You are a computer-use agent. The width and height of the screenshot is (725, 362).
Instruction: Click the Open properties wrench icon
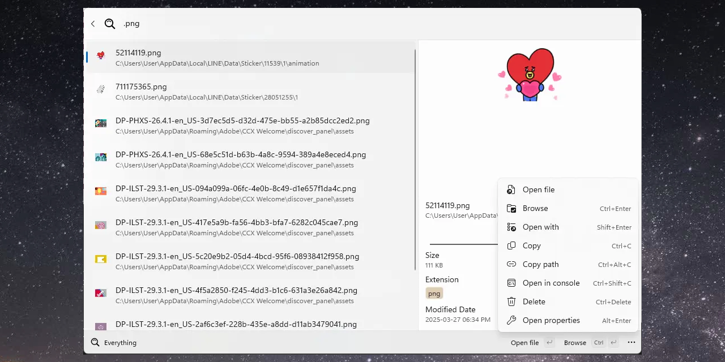511,320
